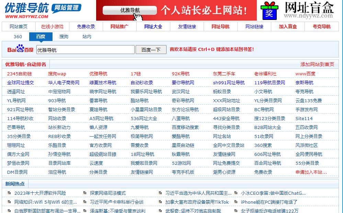Open 网站推广 menu item
Image resolution: width=343 pixels, height=213 pixels.
pyautogui.click(x=119, y=26)
